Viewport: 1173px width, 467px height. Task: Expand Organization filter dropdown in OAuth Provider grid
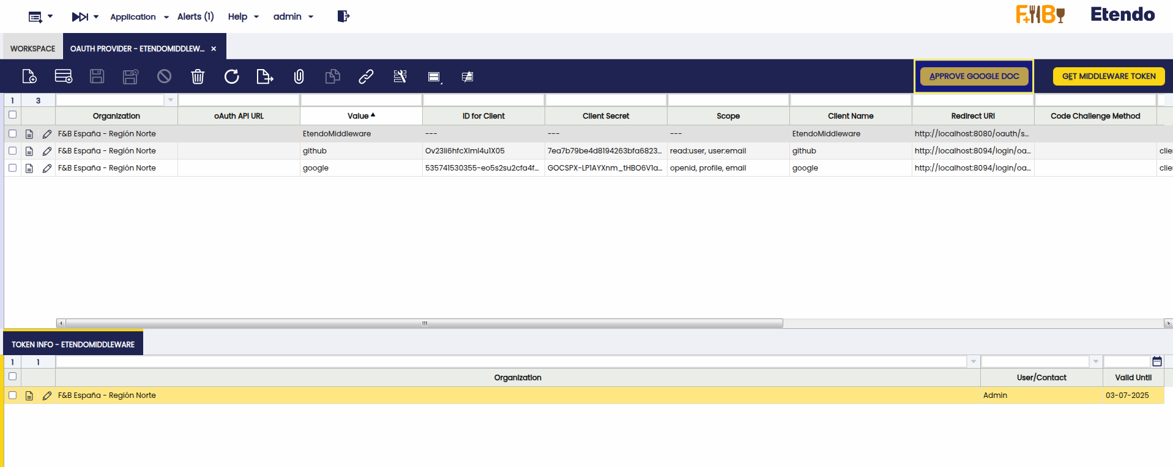(171, 100)
